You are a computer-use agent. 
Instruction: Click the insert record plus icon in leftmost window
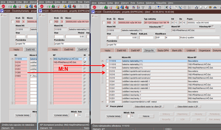pyautogui.click(x=10, y=6)
